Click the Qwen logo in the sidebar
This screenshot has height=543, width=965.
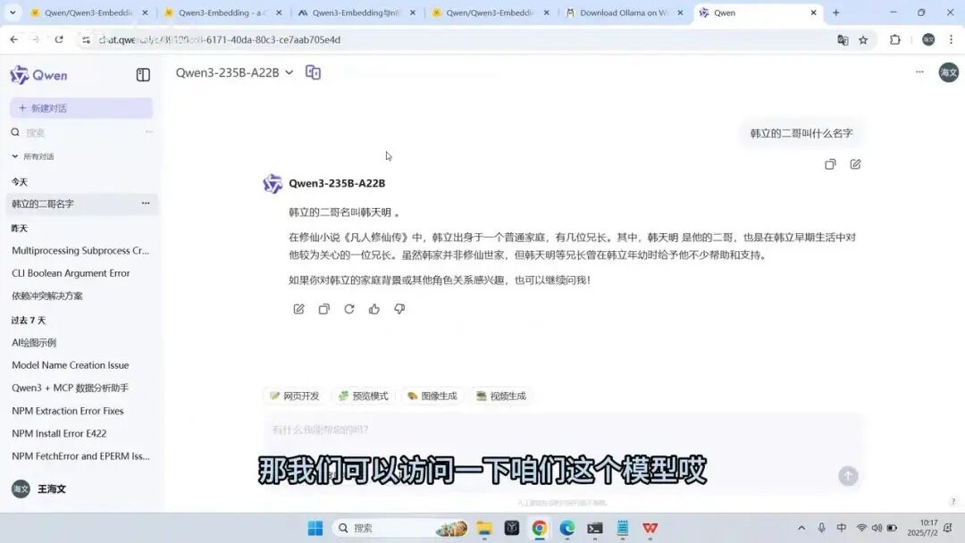click(x=38, y=75)
